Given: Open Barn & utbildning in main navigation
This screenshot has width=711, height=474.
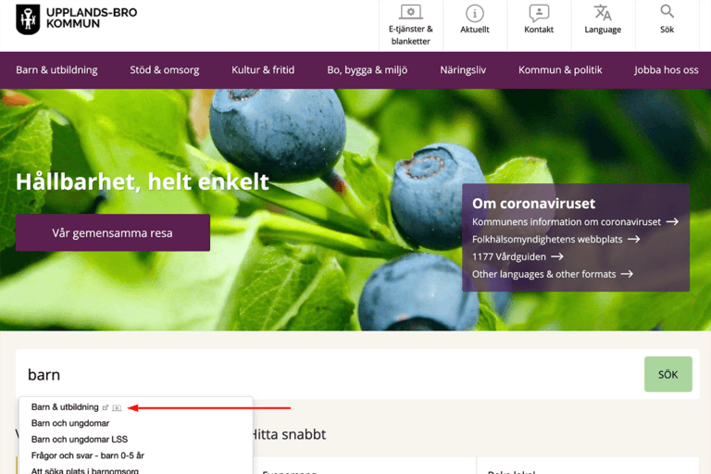Looking at the screenshot, I should pos(56,69).
